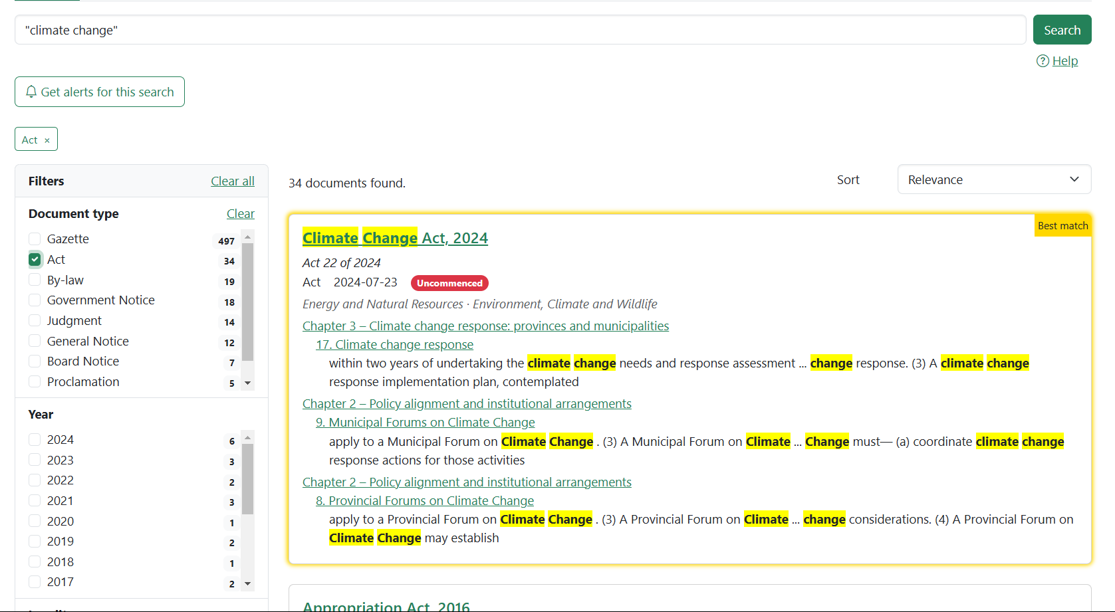
Task: Enable the Gazette document type filter
Action: click(35, 239)
